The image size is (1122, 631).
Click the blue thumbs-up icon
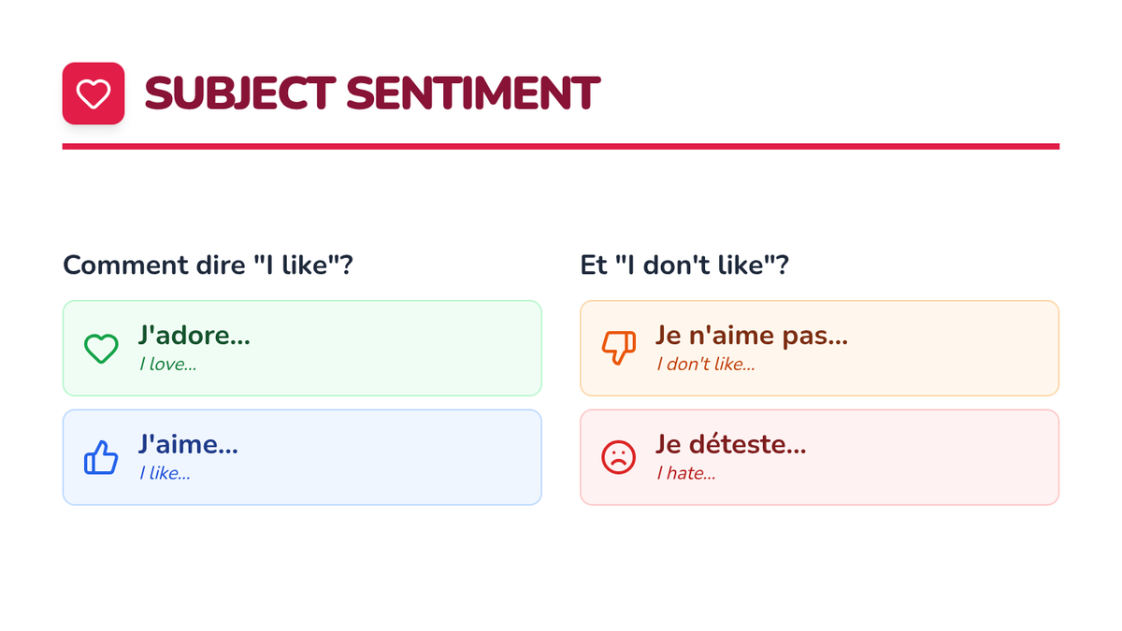[101, 458]
